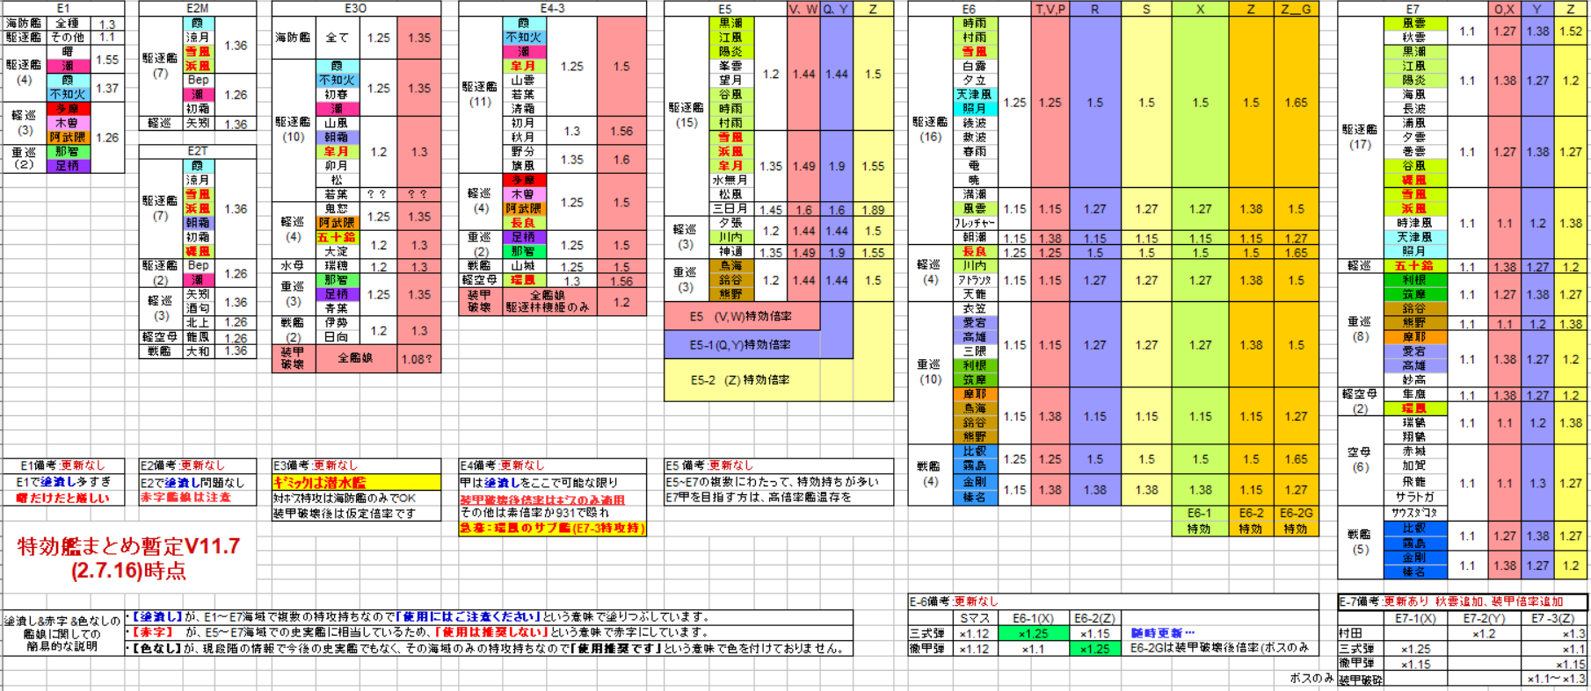Screen dimensions: 1591x691
Task: Select the 山城 battleship cell
Action: 523,265
